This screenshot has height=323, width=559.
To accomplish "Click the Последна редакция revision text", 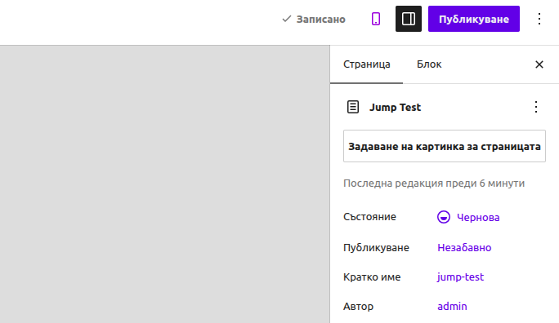I will 434,184.
